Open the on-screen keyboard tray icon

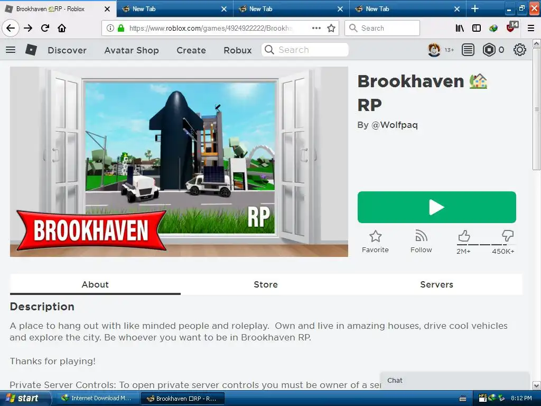[x=463, y=399]
